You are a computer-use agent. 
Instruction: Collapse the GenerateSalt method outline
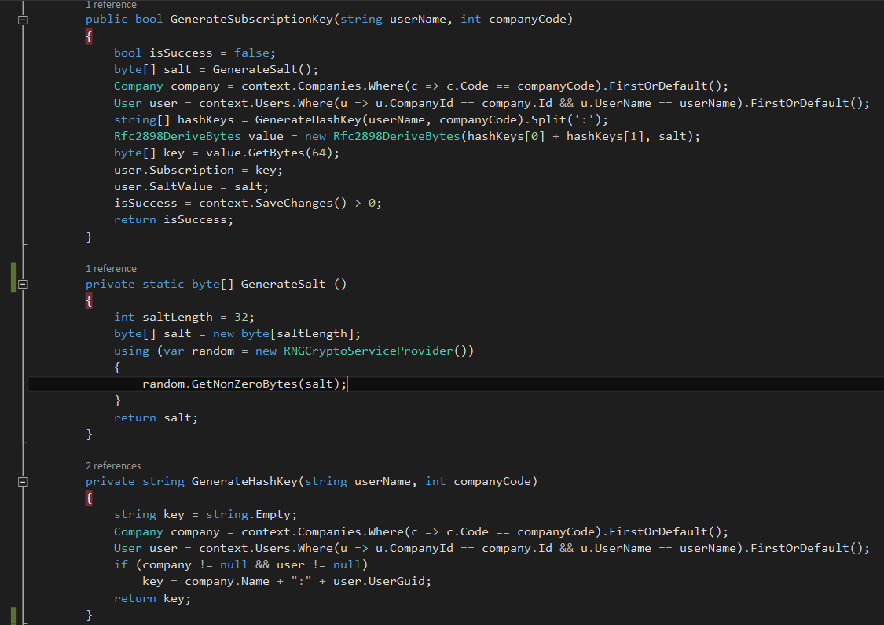click(x=23, y=285)
